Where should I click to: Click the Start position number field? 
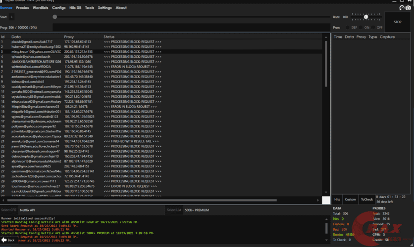click(12, 17)
